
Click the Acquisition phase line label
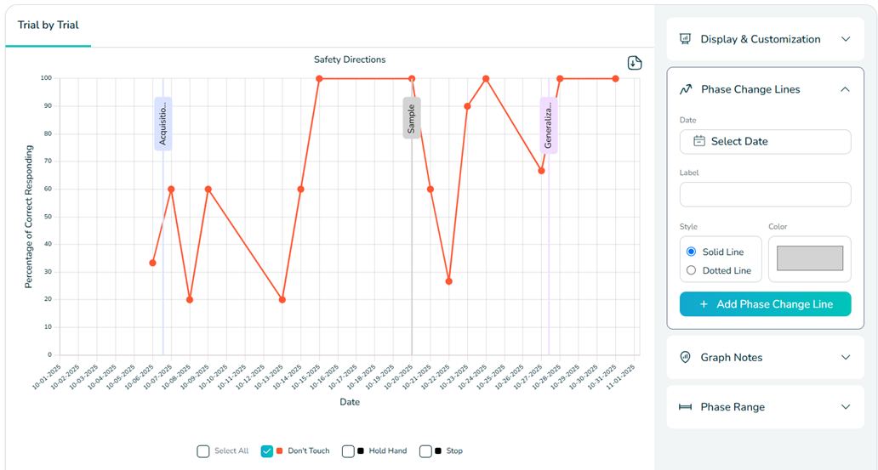click(162, 124)
